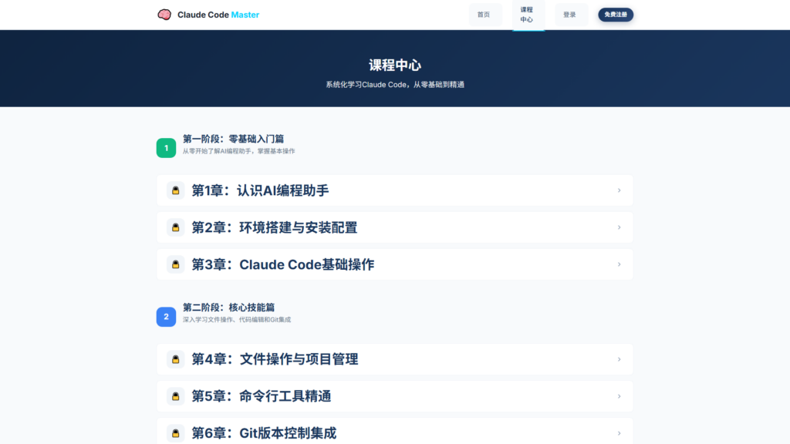Screen dimensions: 790x444
Task: Open chapter 第2章：环境搭建与安装配置
Action: 395,227
